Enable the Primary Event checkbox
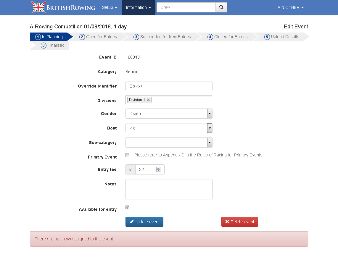This screenshot has height=262, width=338. (128, 155)
